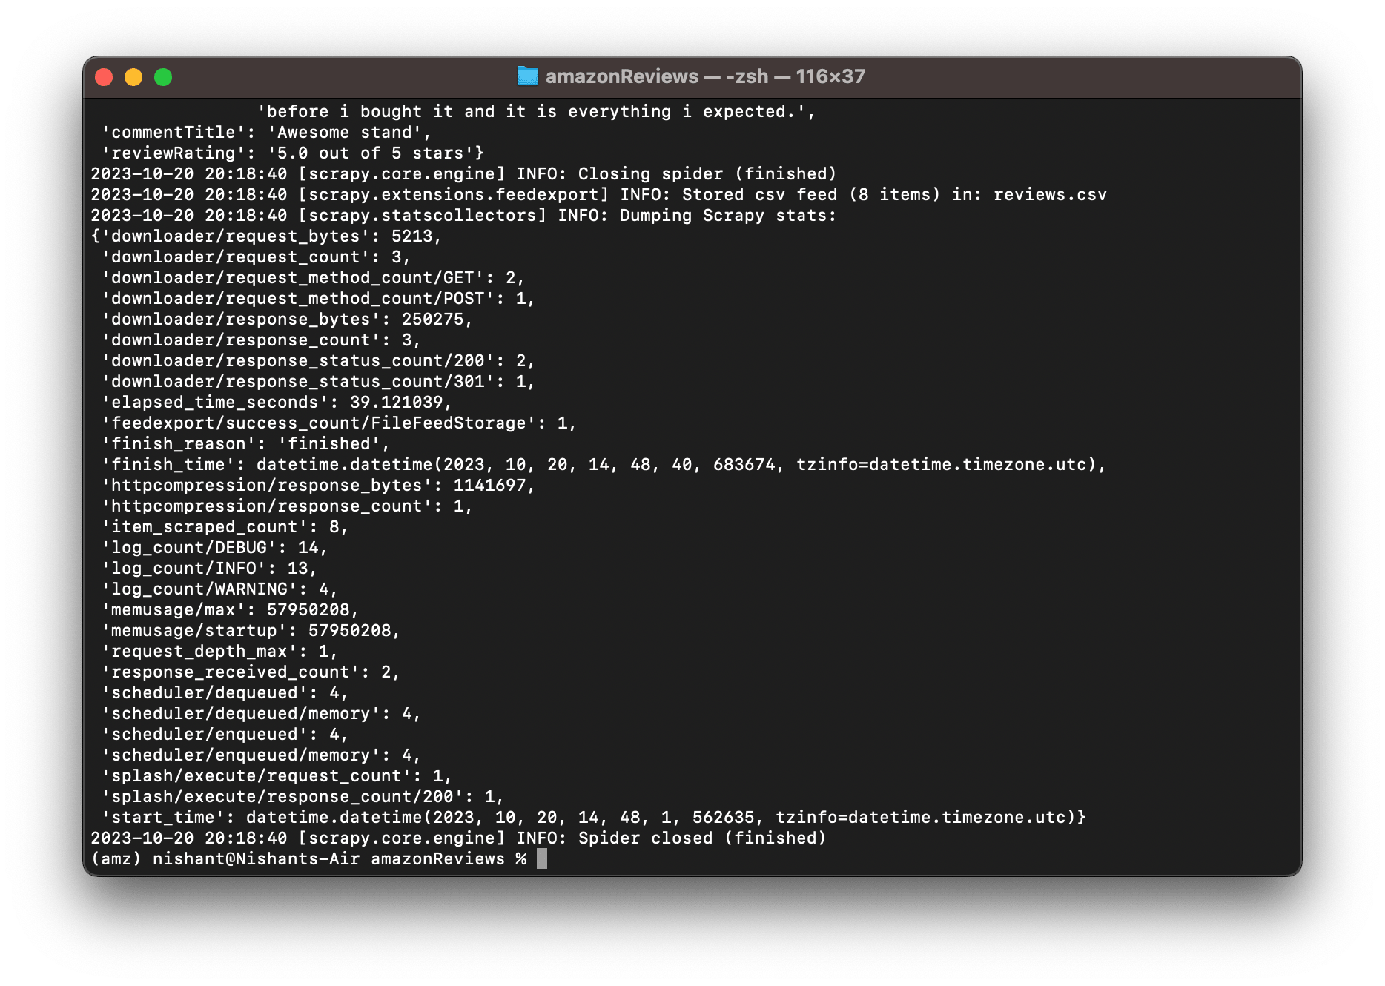Click the 'splash/execute/request_count': 1 line
1385x986 pixels.
[277, 776]
